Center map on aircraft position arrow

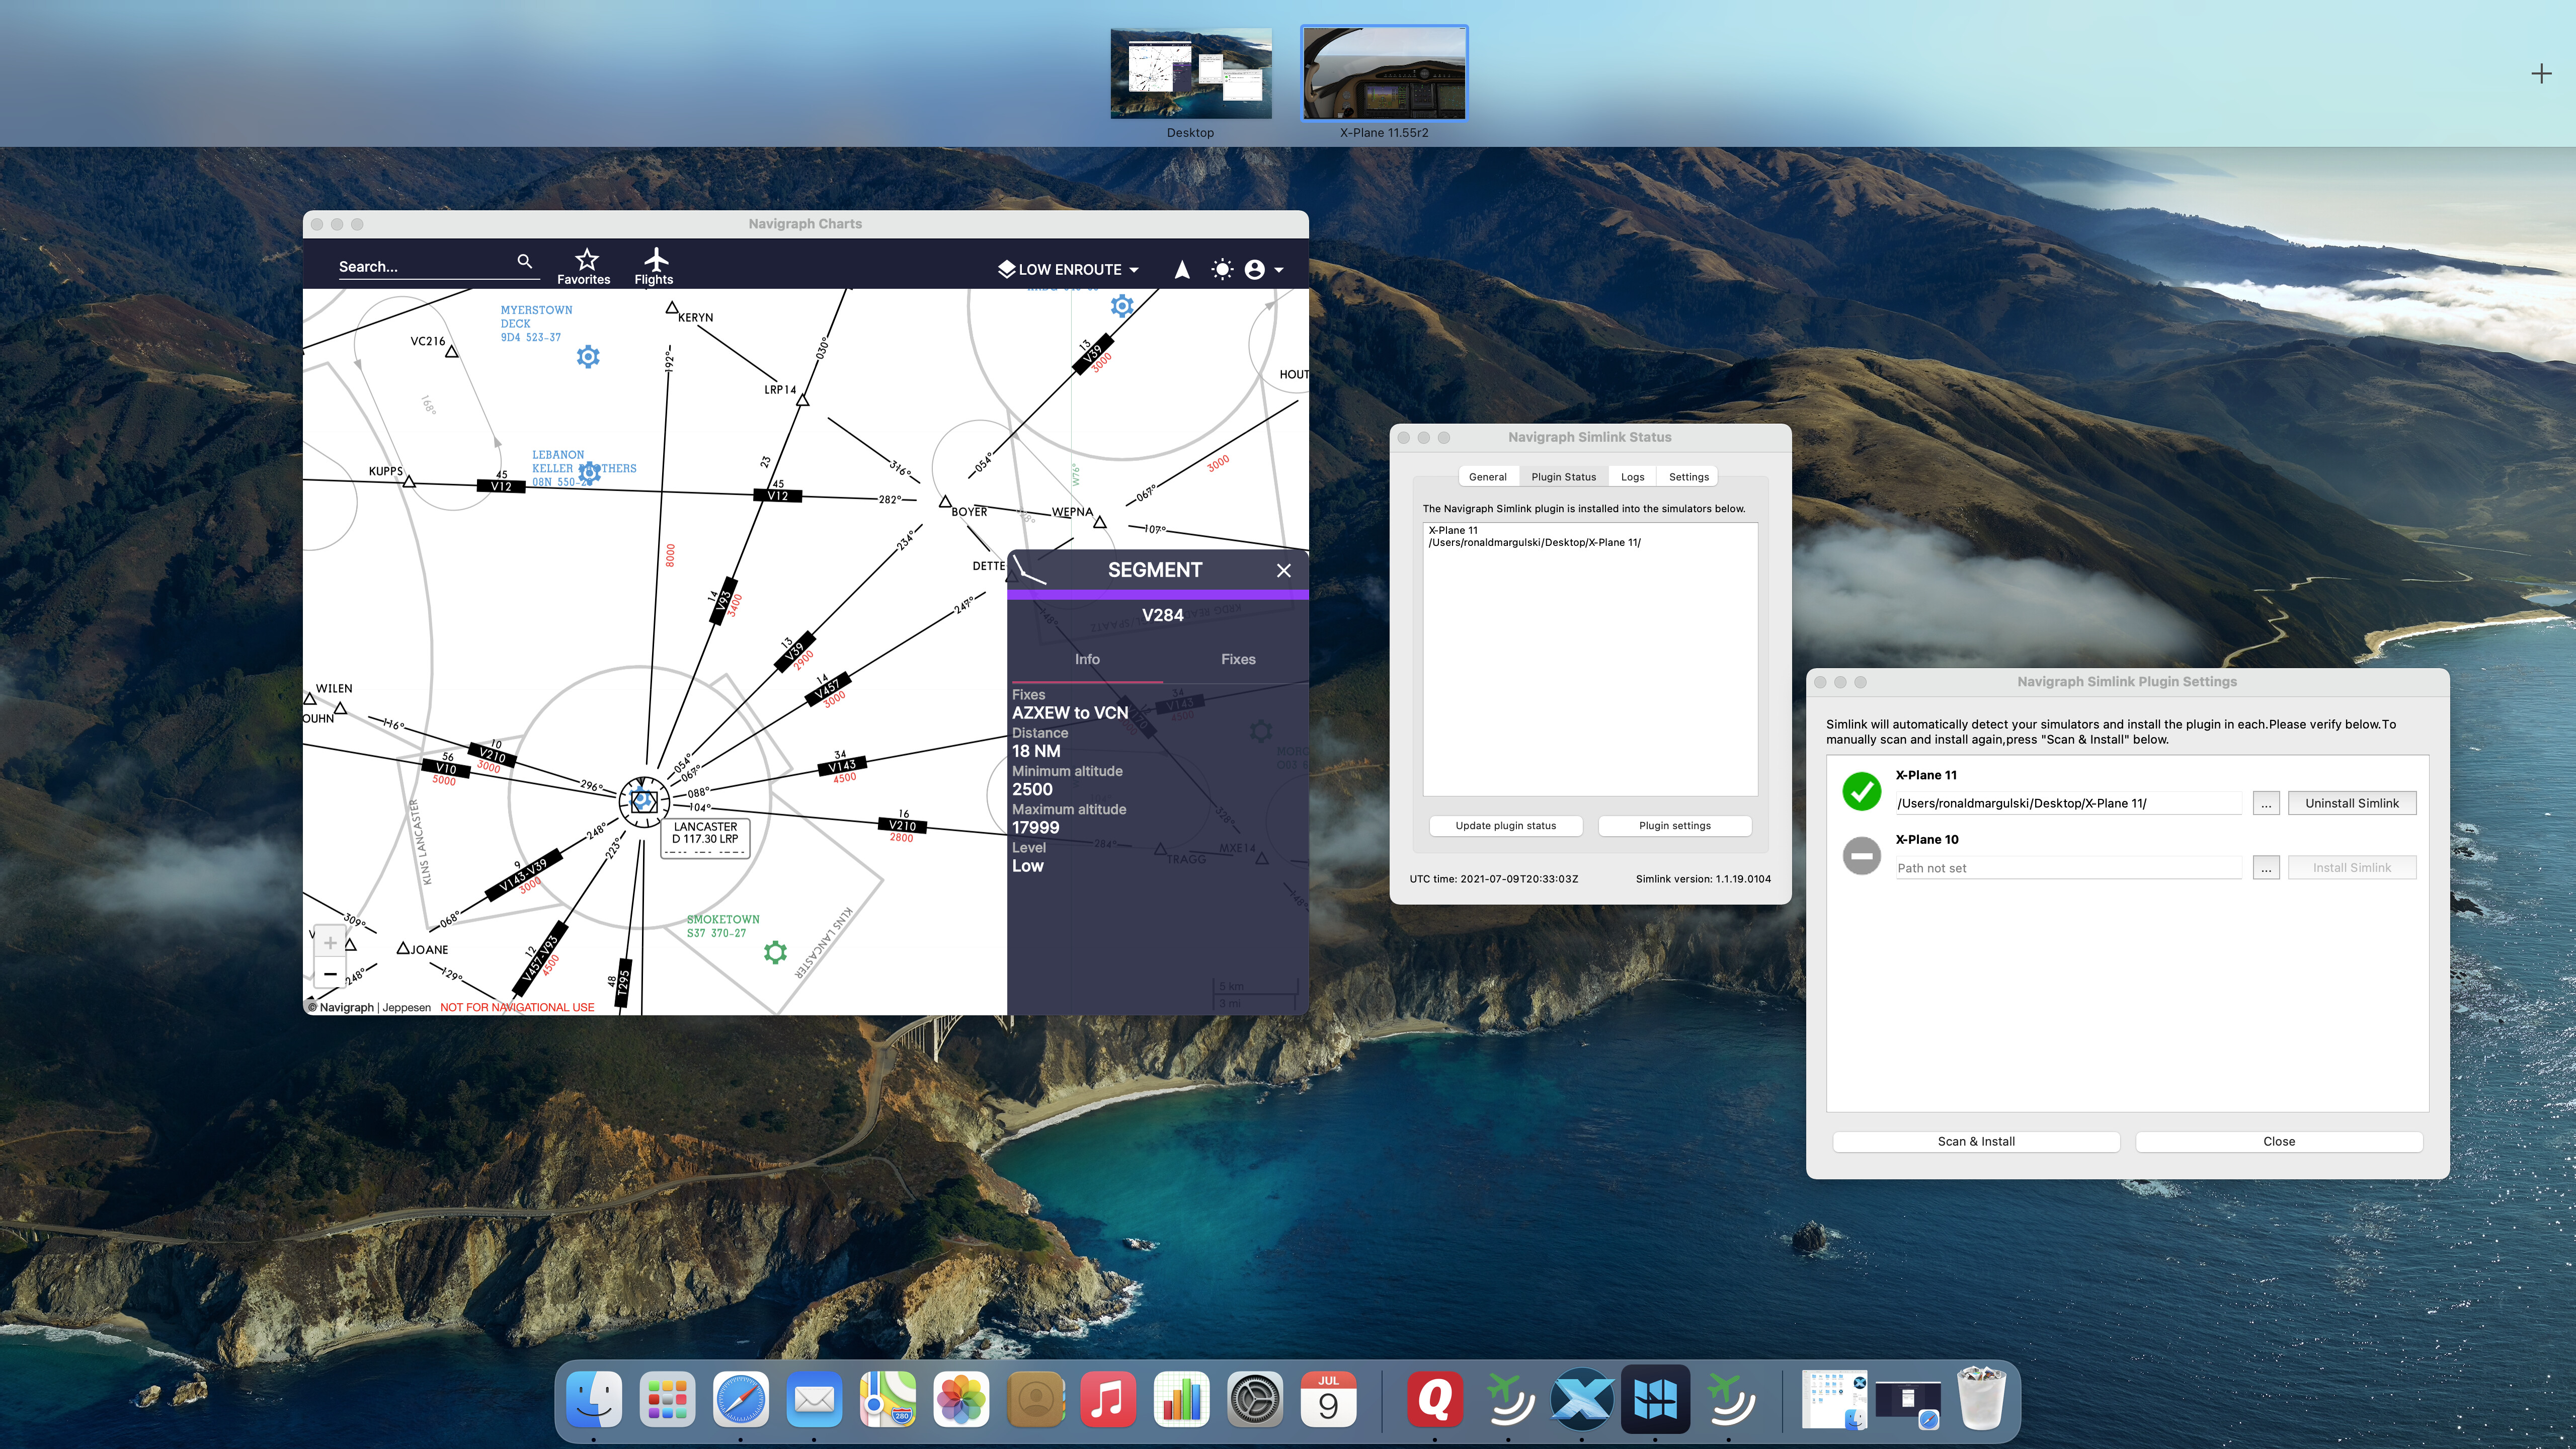[x=1182, y=270]
